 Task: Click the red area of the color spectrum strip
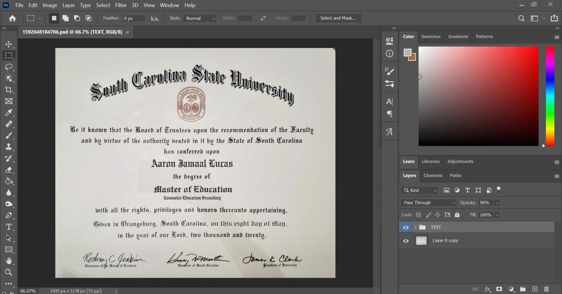(550, 49)
